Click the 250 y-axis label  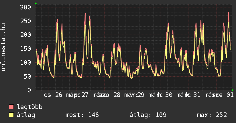point(25,21)
